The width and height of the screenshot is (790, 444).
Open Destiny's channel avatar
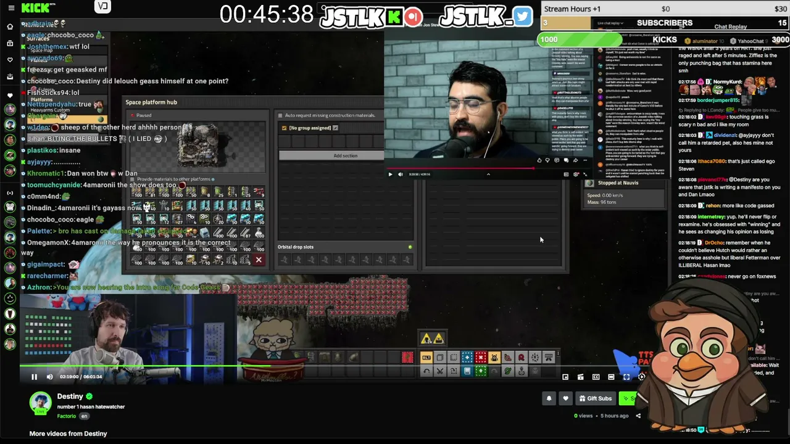[41, 403]
